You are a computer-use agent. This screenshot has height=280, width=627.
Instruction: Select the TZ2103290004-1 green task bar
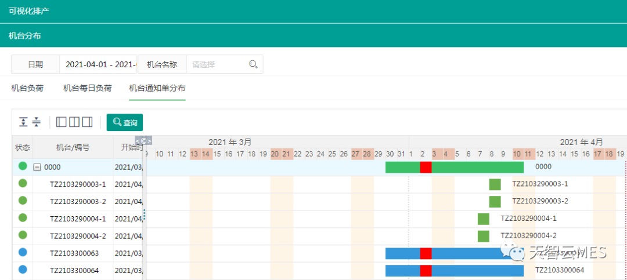coord(484,219)
